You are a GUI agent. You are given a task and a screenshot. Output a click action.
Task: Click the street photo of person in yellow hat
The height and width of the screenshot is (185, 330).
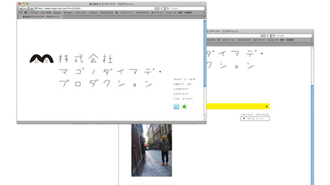click(x=152, y=150)
